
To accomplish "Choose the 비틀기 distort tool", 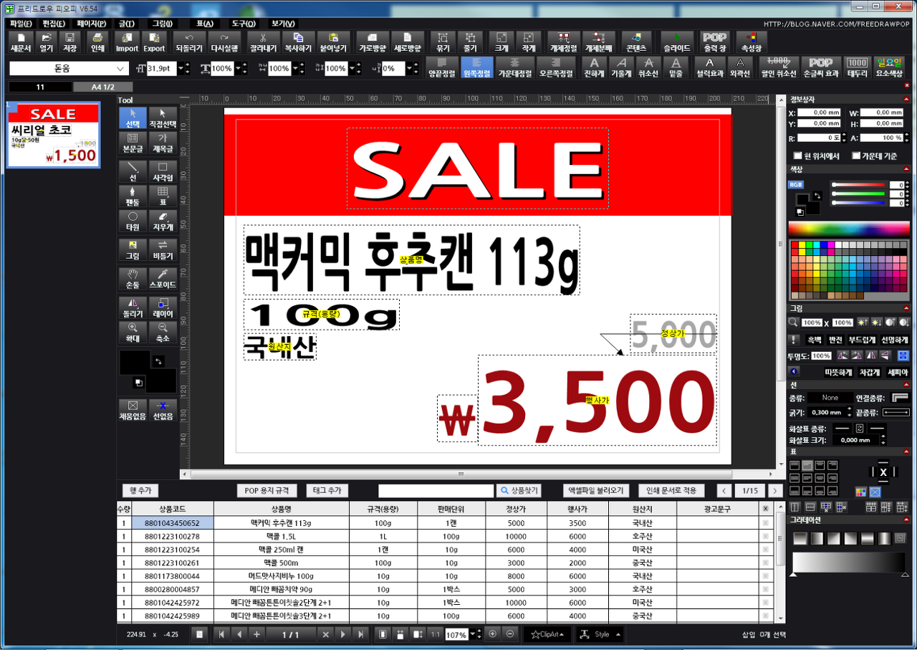I will click(x=163, y=250).
